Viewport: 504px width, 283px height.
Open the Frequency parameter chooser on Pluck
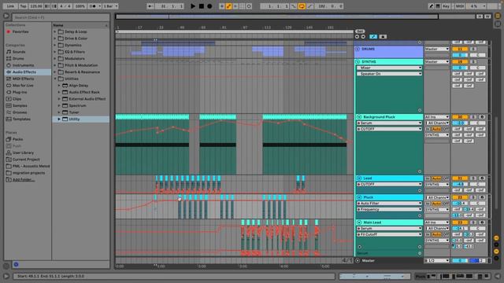(x=389, y=209)
